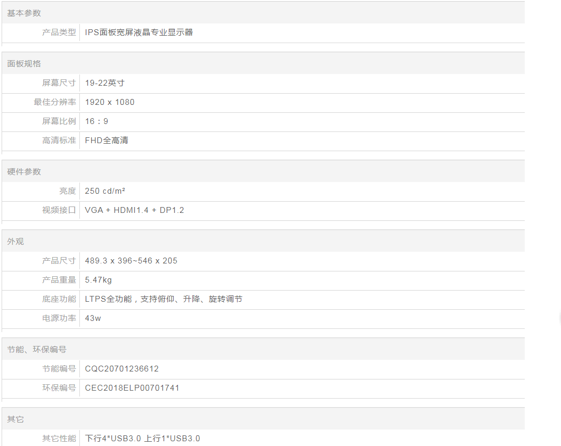Select the value 43w
Image resolution: width=561 pixels, height=446 pixels.
pyautogui.click(x=93, y=318)
